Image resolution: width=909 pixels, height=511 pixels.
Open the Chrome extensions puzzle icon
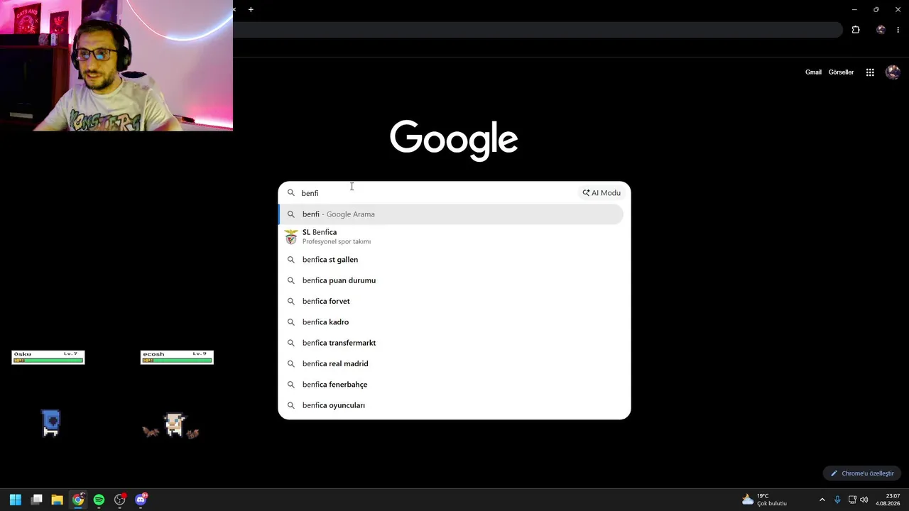[856, 30]
